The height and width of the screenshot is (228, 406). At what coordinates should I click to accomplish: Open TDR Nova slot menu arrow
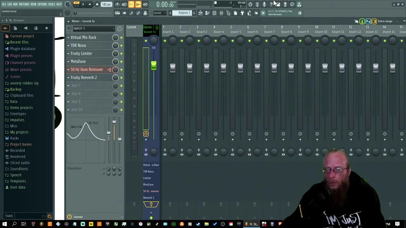tap(68, 45)
